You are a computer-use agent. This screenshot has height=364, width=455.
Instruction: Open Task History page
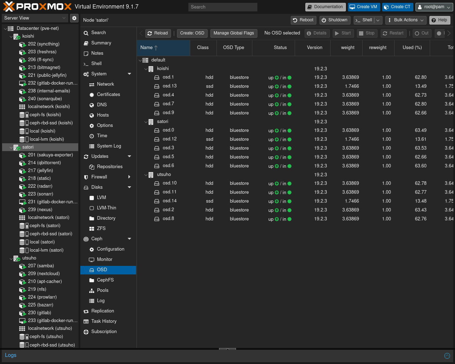(104, 321)
